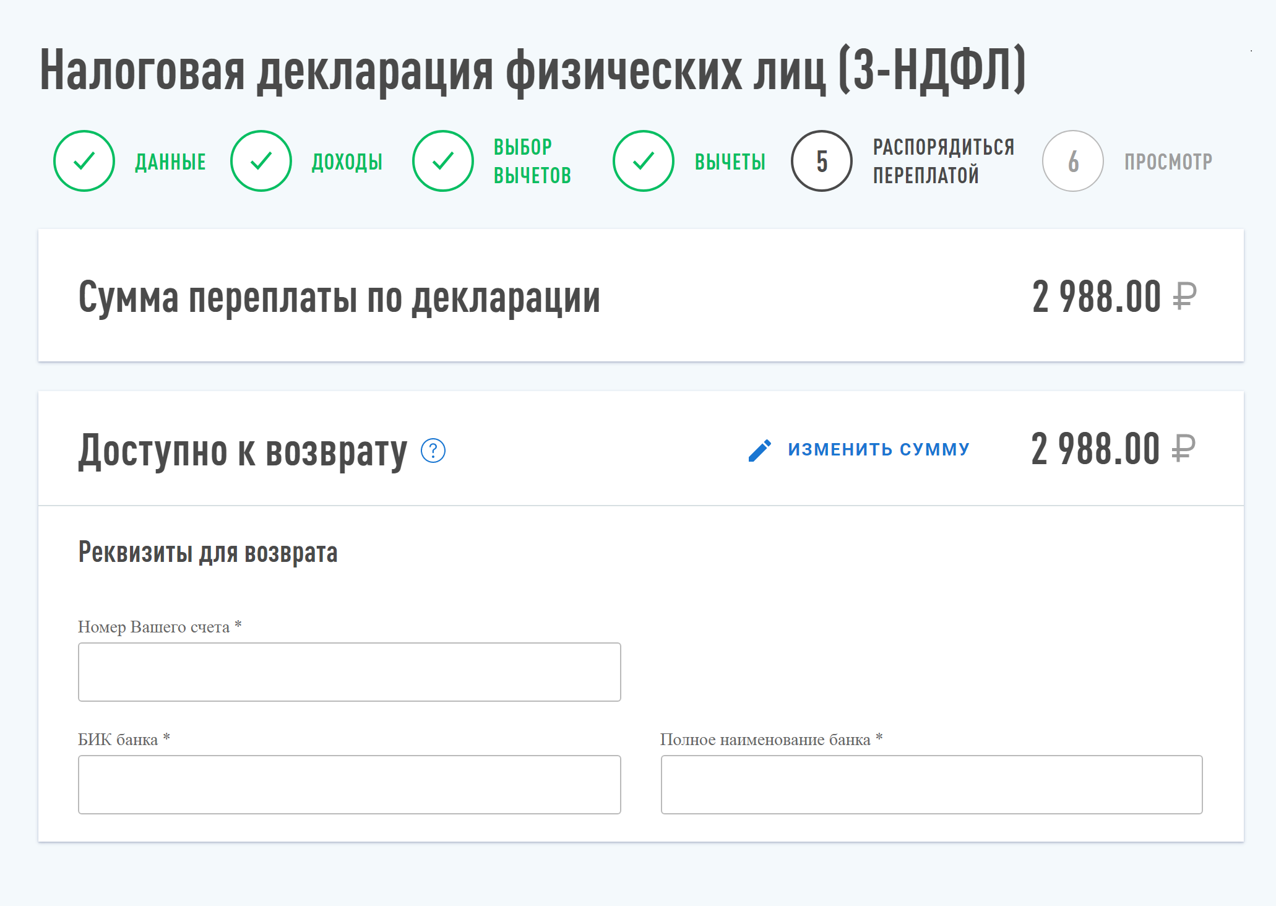The width and height of the screenshot is (1276, 906).
Task: Focus the Номер Вашего счета input field
Action: tap(350, 672)
